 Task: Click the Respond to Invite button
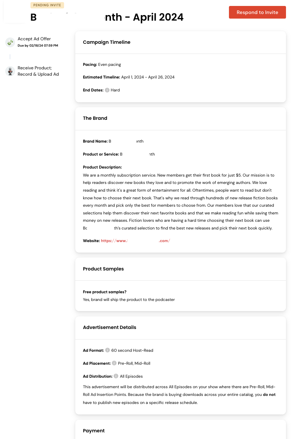257,12
